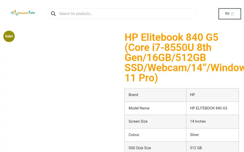Click the shopping bag cart icon
This screenshot has height=152, width=244.
click(232, 14)
